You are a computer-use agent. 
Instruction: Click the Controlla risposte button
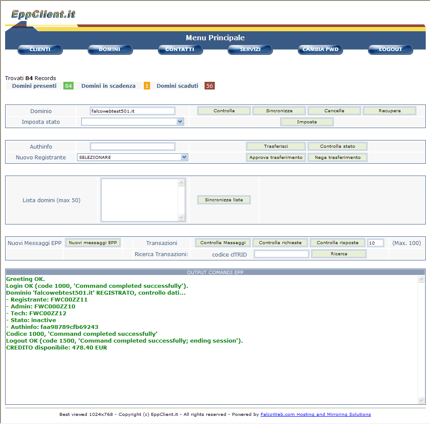pos(337,243)
